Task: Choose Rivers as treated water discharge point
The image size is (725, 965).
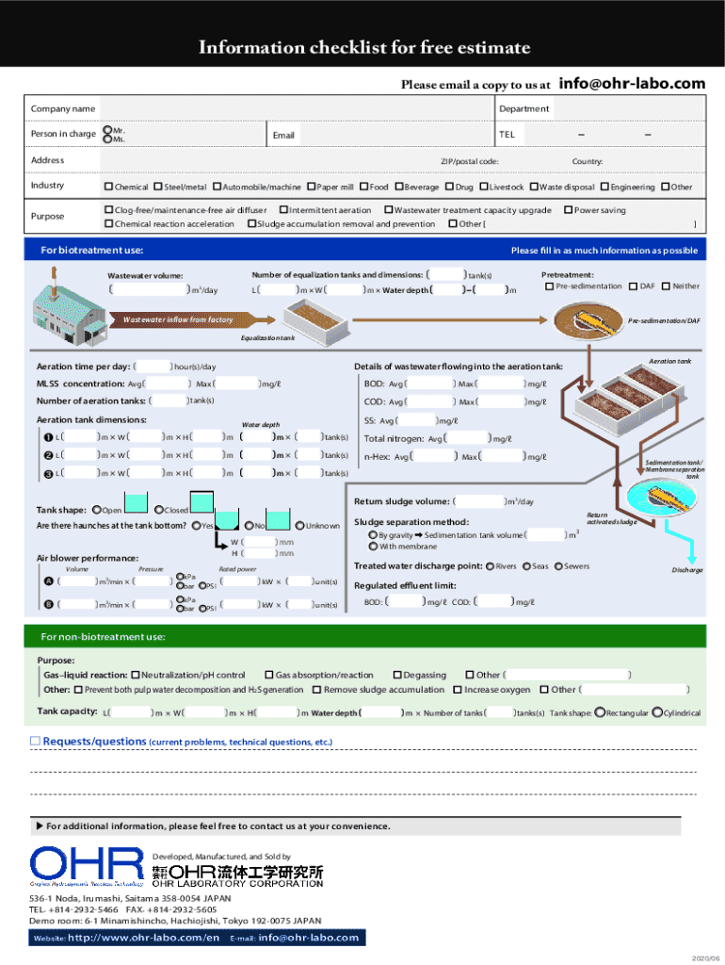Action: pyautogui.click(x=490, y=566)
